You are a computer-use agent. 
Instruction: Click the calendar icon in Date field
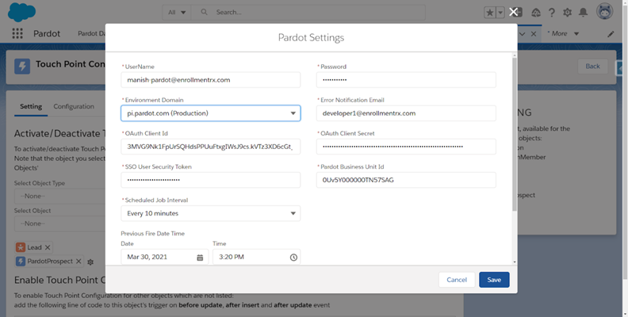200,258
